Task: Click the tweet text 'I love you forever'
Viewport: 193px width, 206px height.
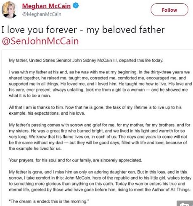Action: pyautogui.click(x=39, y=30)
